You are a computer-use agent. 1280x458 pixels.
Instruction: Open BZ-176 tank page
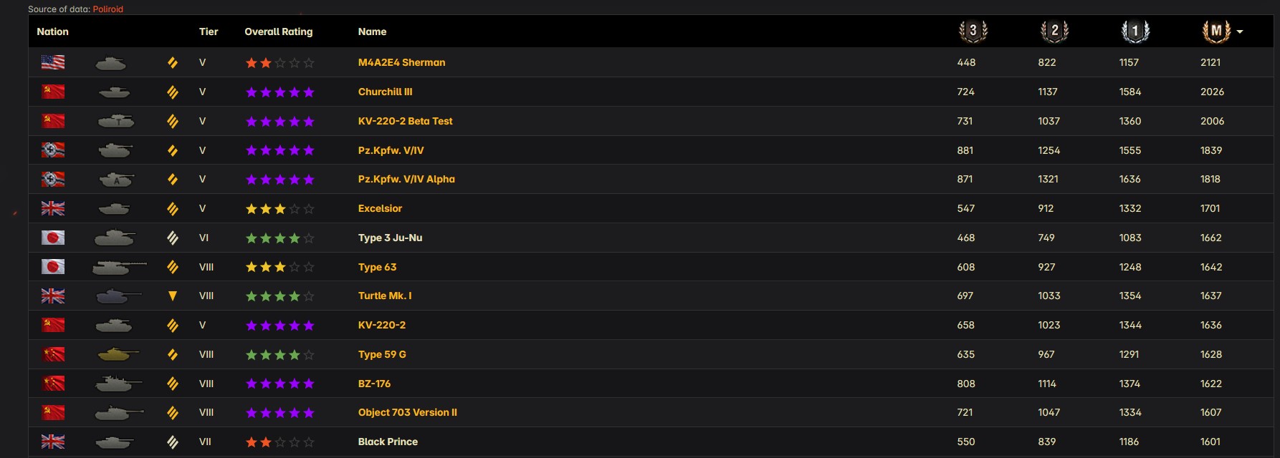[x=374, y=384]
